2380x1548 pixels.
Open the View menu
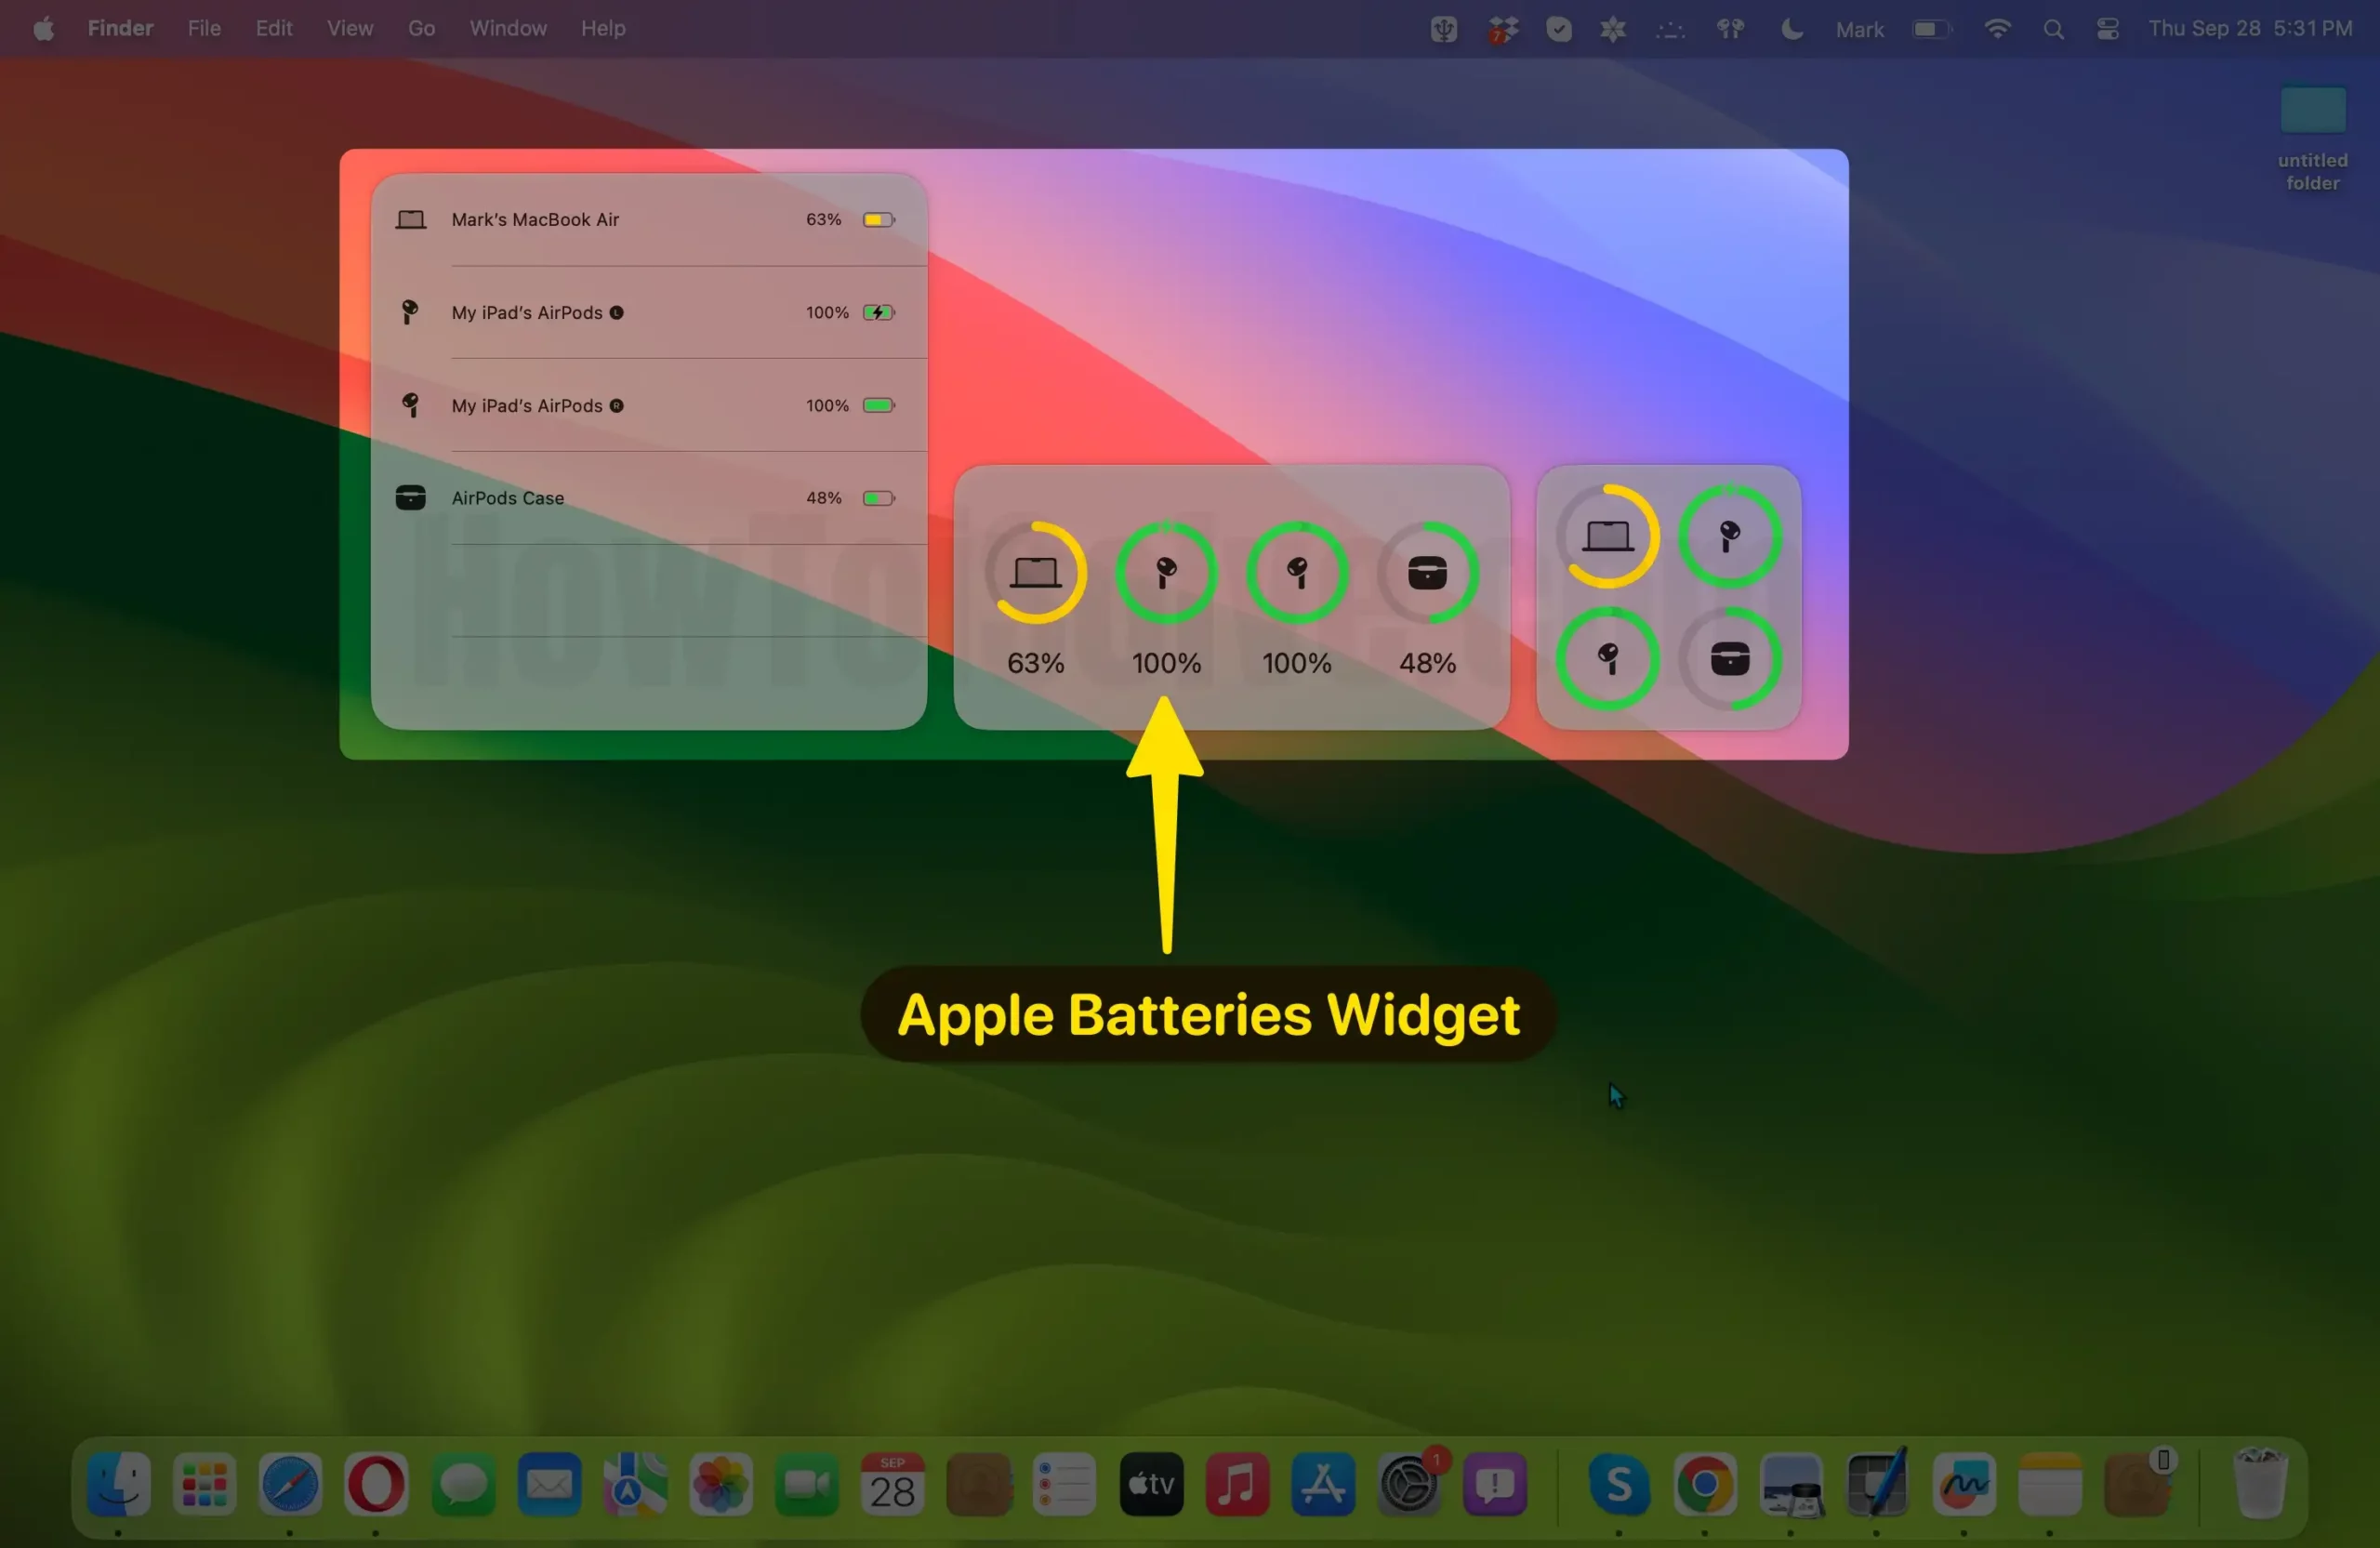tap(350, 29)
